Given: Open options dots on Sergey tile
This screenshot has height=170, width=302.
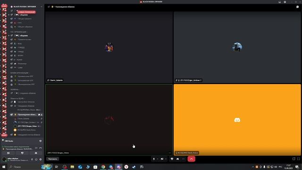Looking at the screenshot, I should click(169, 153).
